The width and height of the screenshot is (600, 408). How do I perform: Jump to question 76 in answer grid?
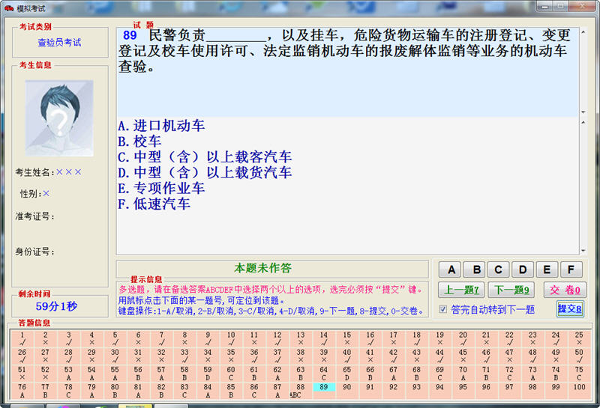click(x=22, y=391)
